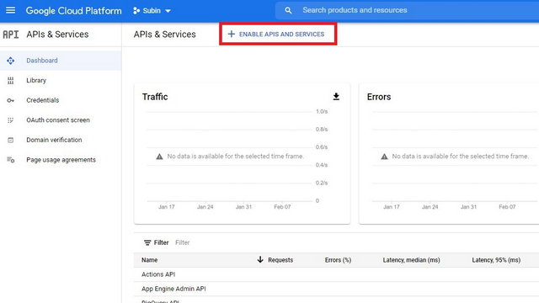The width and height of the screenshot is (539, 303).
Task: Open the Subin project selector dropdown
Action: 152,11
